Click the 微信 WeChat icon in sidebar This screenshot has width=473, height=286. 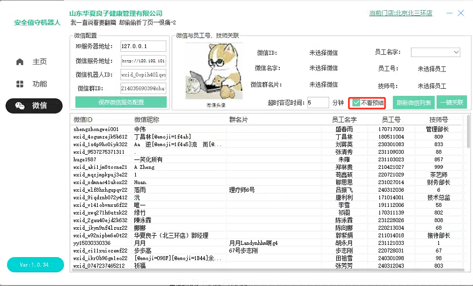pyautogui.click(x=20, y=106)
